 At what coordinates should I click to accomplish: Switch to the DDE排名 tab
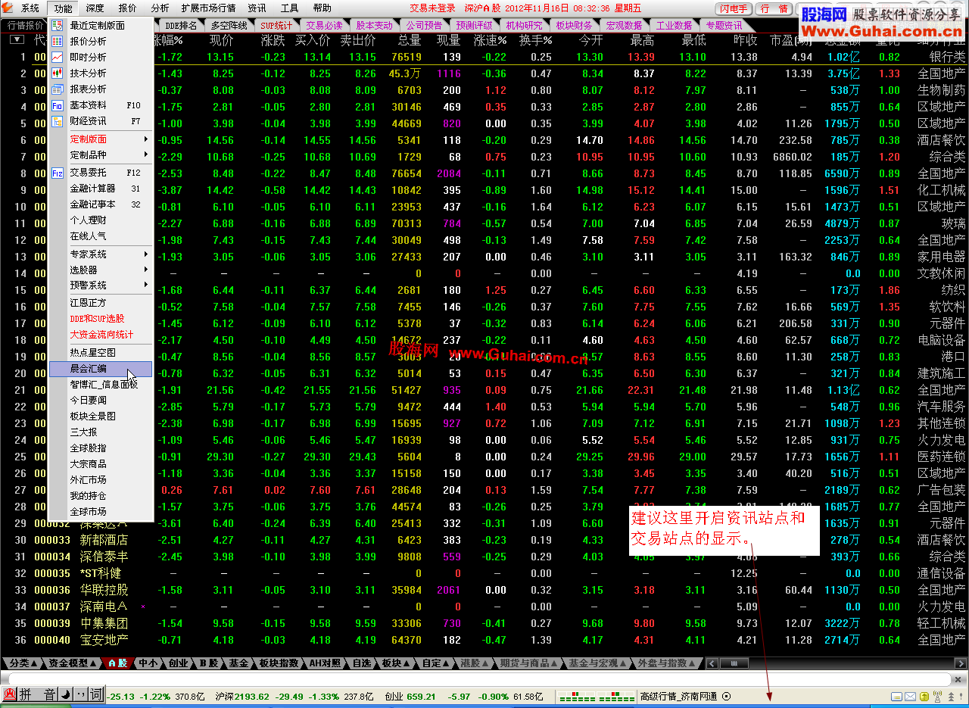point(181,25)
